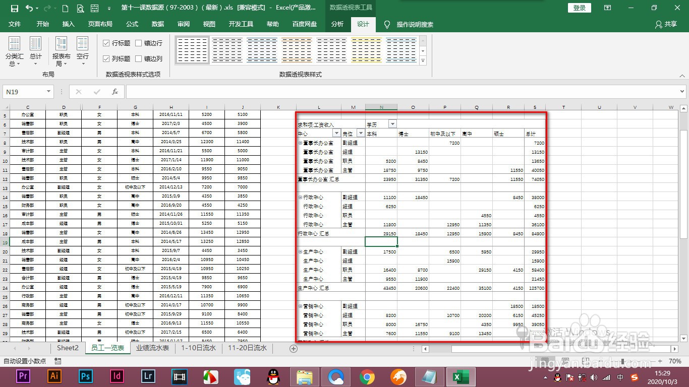Apply the yellow-banded pivot table style

(367, 50)
